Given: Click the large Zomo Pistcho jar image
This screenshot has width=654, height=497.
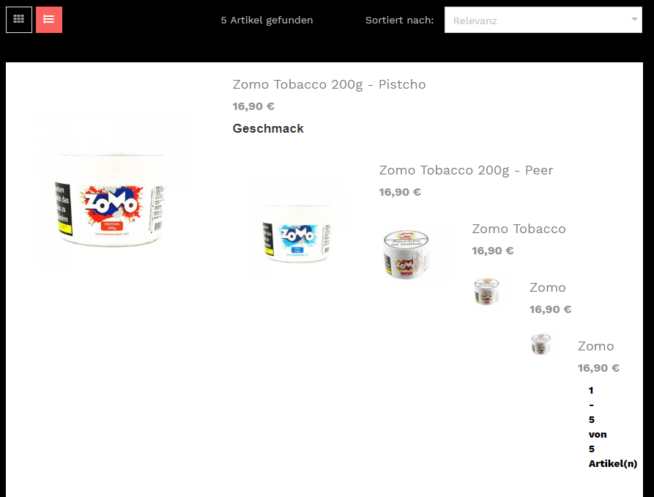Looking at the screenshot, I should pyautogui.click(x=111, y=191).
